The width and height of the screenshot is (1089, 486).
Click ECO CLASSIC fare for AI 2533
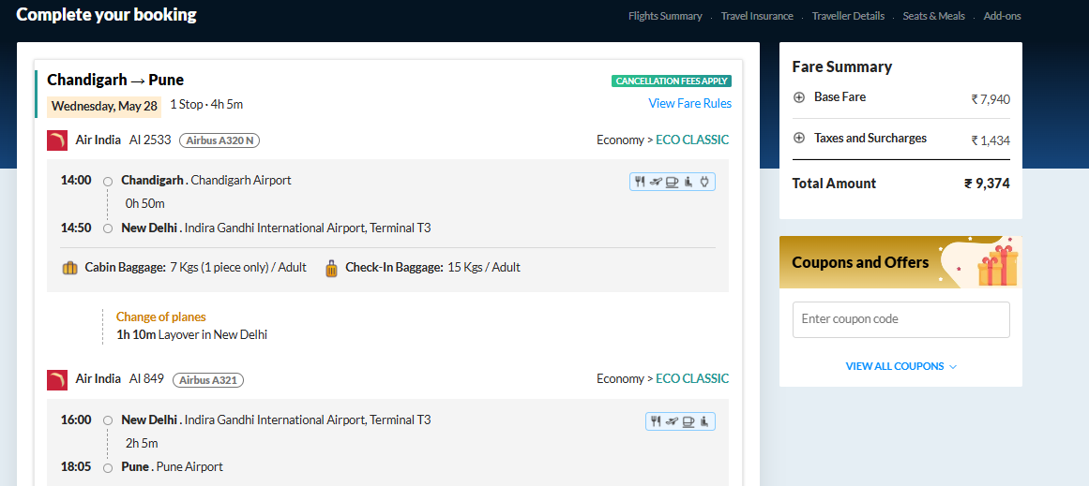(692, 140)
